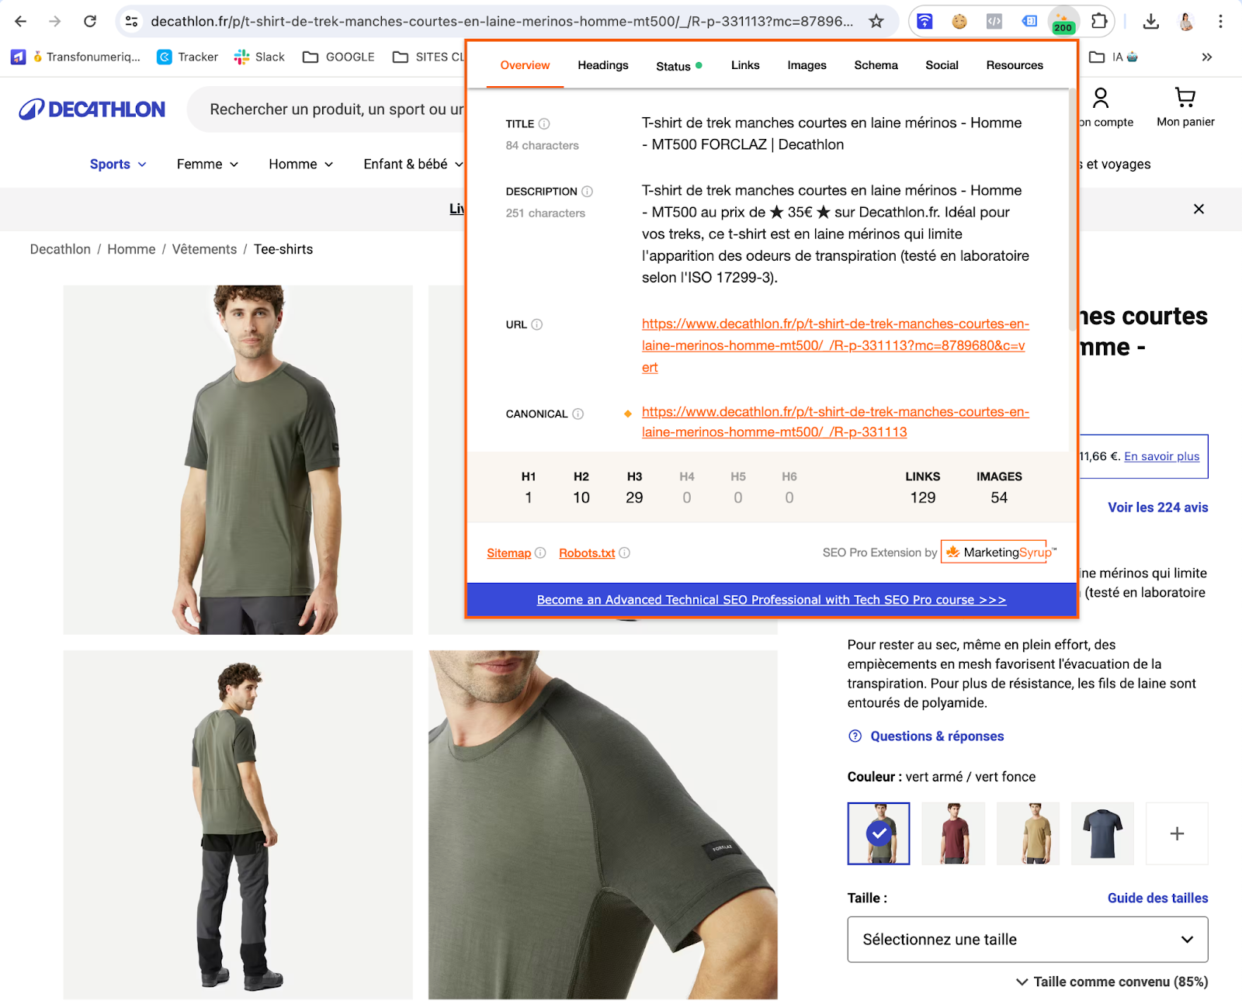Open the cookie extension icon

(x=959, y=21)
